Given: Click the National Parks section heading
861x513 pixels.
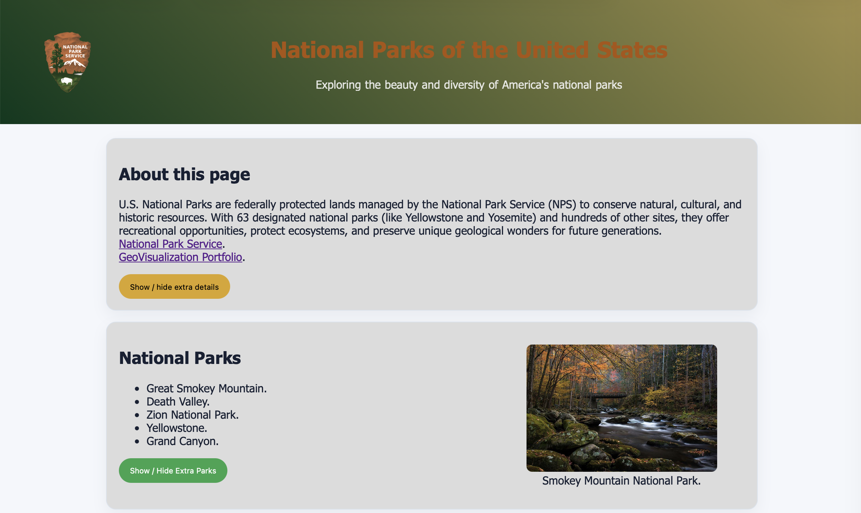Looking at the screenshot, I should point(180,358).
